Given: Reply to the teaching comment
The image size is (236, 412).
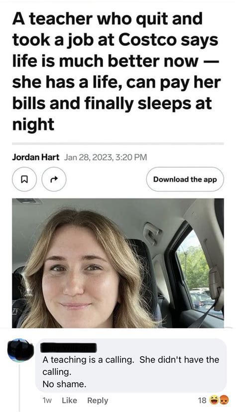Looking at the screenshot, I should coord(98,401).
